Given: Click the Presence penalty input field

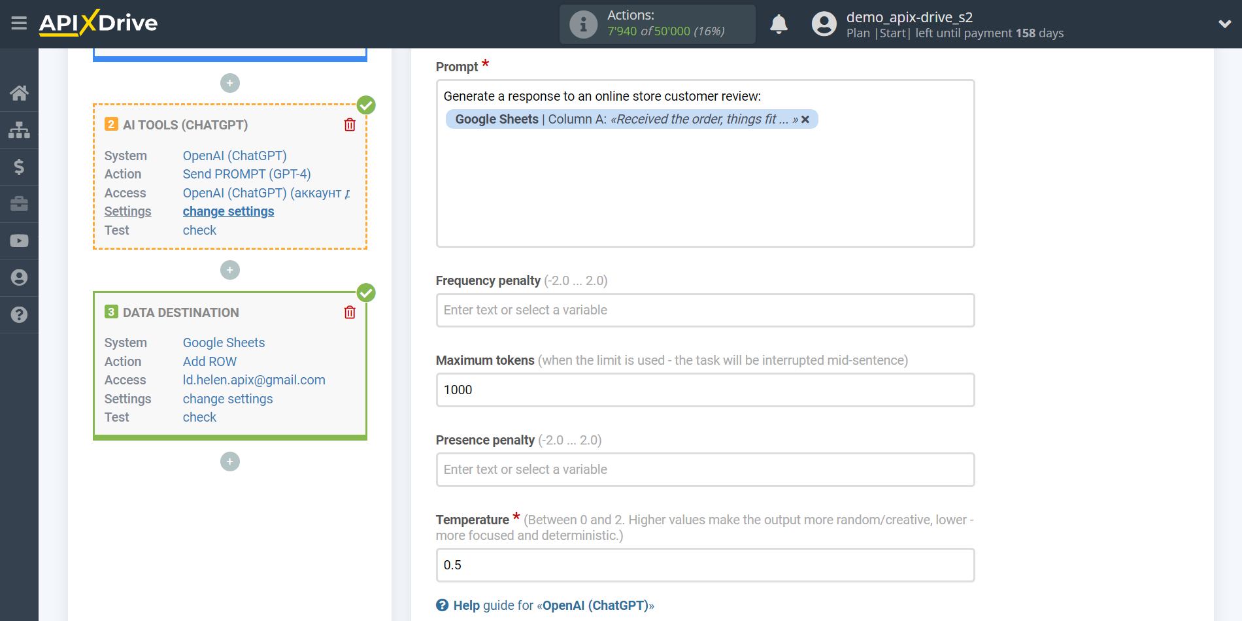Looking at the screenshot, I should click(x=705, y=469).
